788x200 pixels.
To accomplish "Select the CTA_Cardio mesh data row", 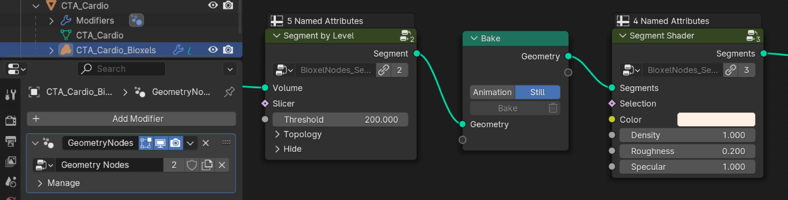I will coord(100,35).
